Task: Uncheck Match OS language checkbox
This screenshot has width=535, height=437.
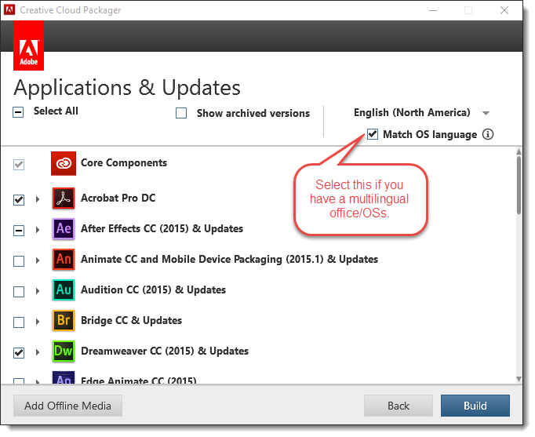Action: [x=373, y=134]
